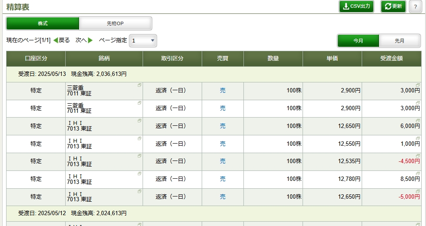Click 売 link in 12,550円 row

(223, 144)
